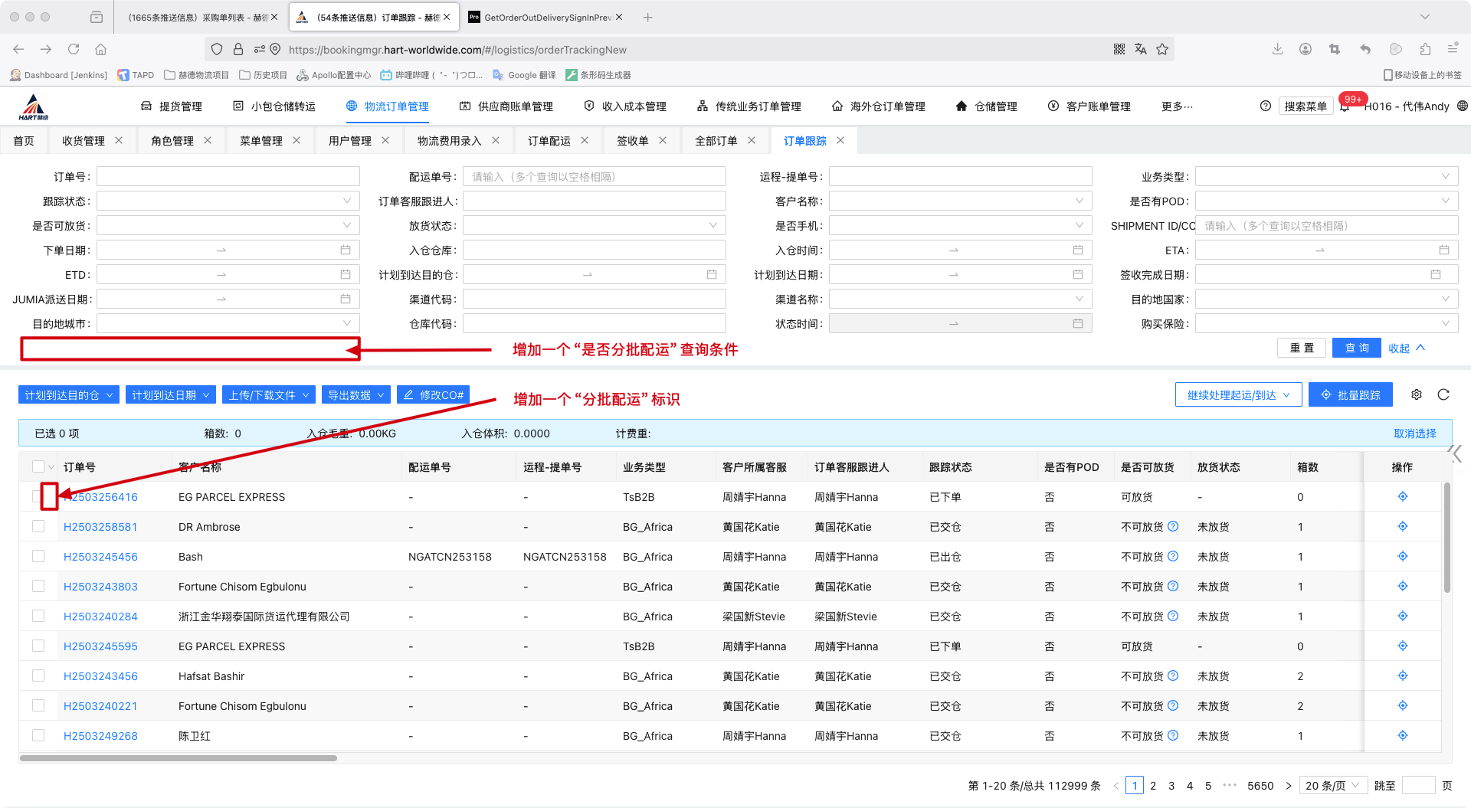Image resolution: width=1471 pixels, height=808 pixels.
Task: Open the 导出数据 dropdown button
Action: click(x=355, y=395)
